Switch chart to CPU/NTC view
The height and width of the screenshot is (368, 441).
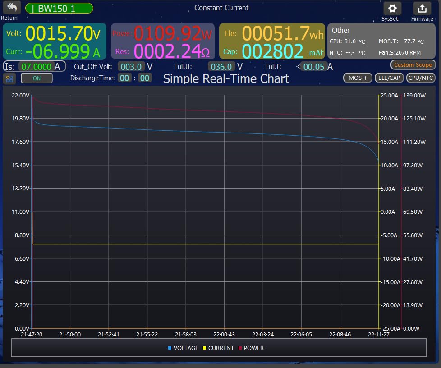(x=420, y=78)
